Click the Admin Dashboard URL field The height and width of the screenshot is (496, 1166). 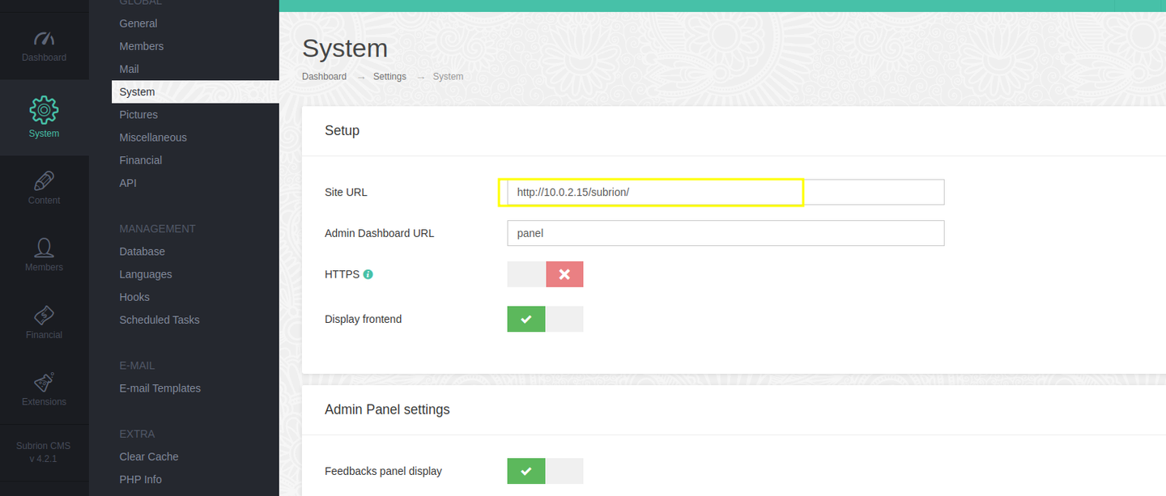click(726, 233)
